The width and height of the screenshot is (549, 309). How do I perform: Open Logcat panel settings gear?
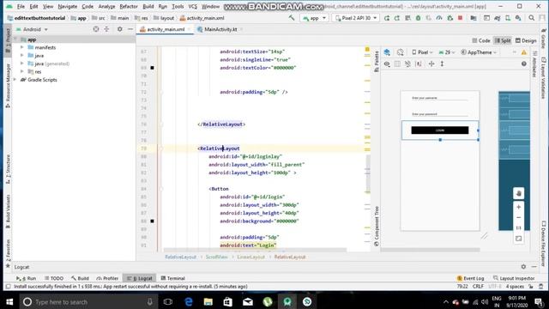(523, 267)
